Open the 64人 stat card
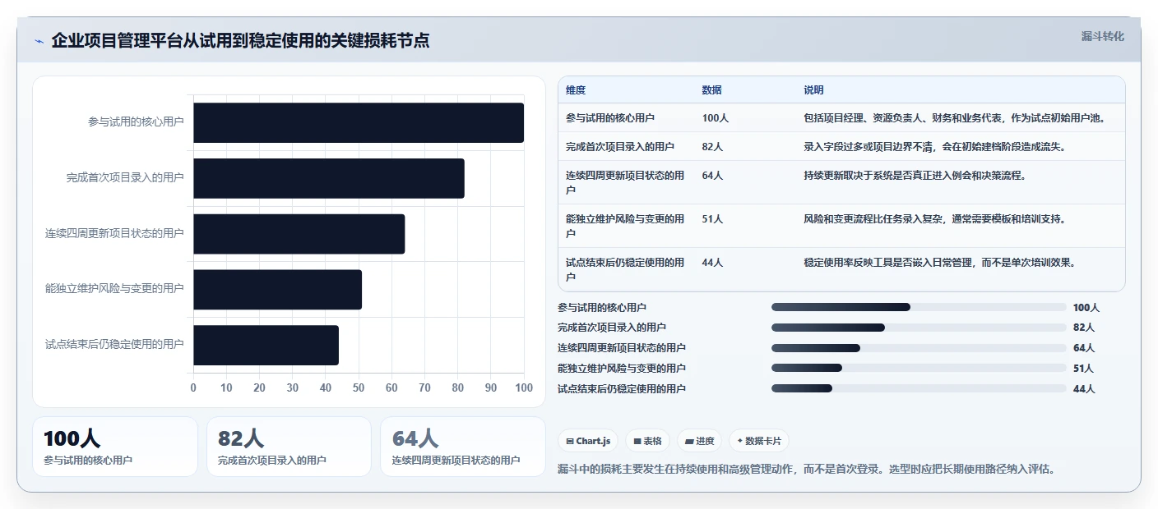Screen dimensions: 1158x509 463,447
